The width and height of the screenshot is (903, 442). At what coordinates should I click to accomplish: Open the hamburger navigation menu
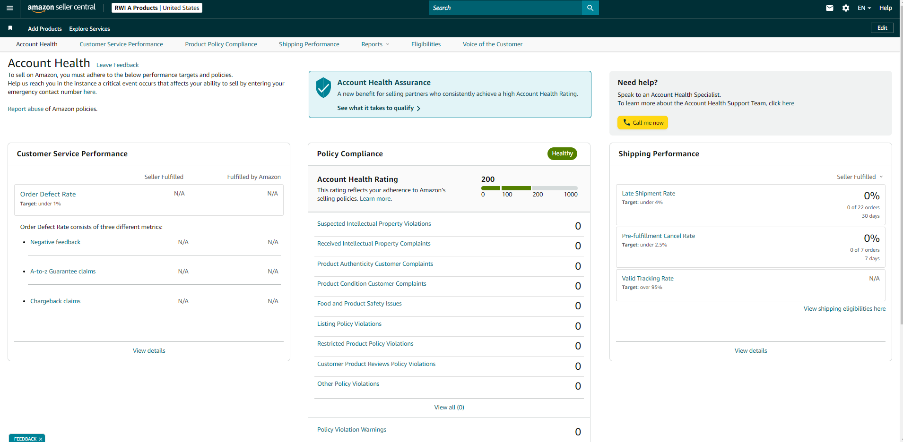point(10,8)
